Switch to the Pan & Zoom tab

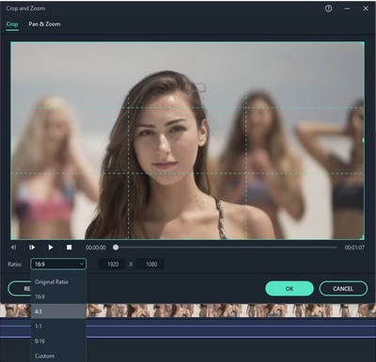pyautogui.click(x=44, y=24)
